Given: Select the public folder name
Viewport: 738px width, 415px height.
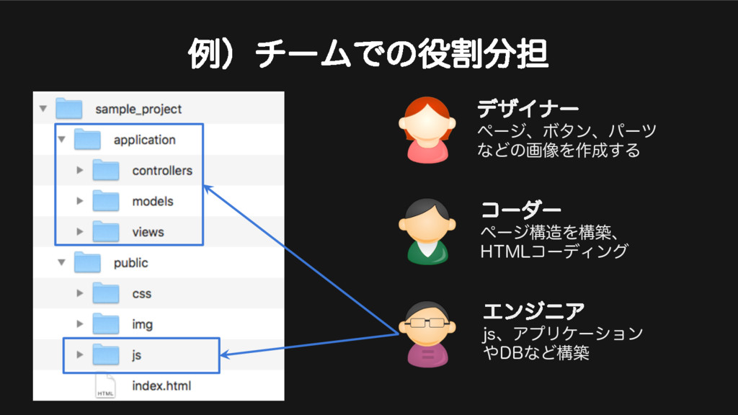Looking at the screenshot, I should point(131,263).
